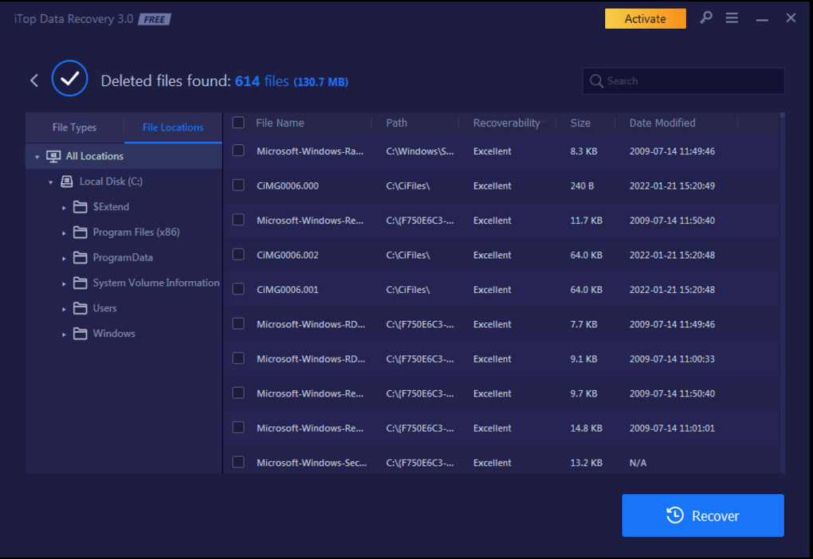The width and height of the screenshot is (813, 559).
Task: Check the CiMG0006.000 file checkbox
Action: (x=238, y=186)
